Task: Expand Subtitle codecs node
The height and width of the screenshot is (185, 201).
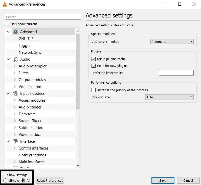Action: (15, 127)
